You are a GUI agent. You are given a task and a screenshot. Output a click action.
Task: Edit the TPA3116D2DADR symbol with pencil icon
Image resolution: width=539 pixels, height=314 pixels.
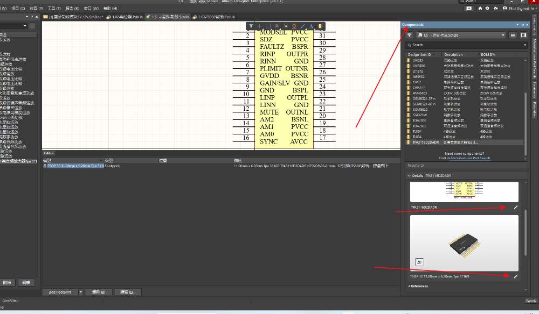coord(516,207)
